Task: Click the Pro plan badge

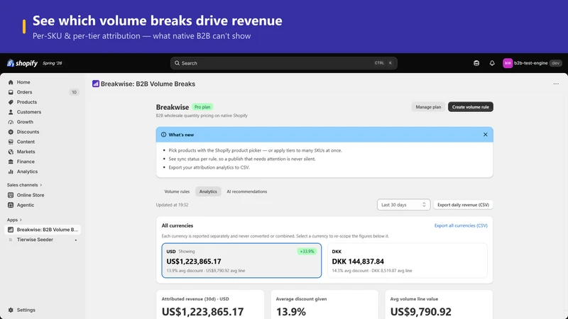Action: [x=202, y=107]
